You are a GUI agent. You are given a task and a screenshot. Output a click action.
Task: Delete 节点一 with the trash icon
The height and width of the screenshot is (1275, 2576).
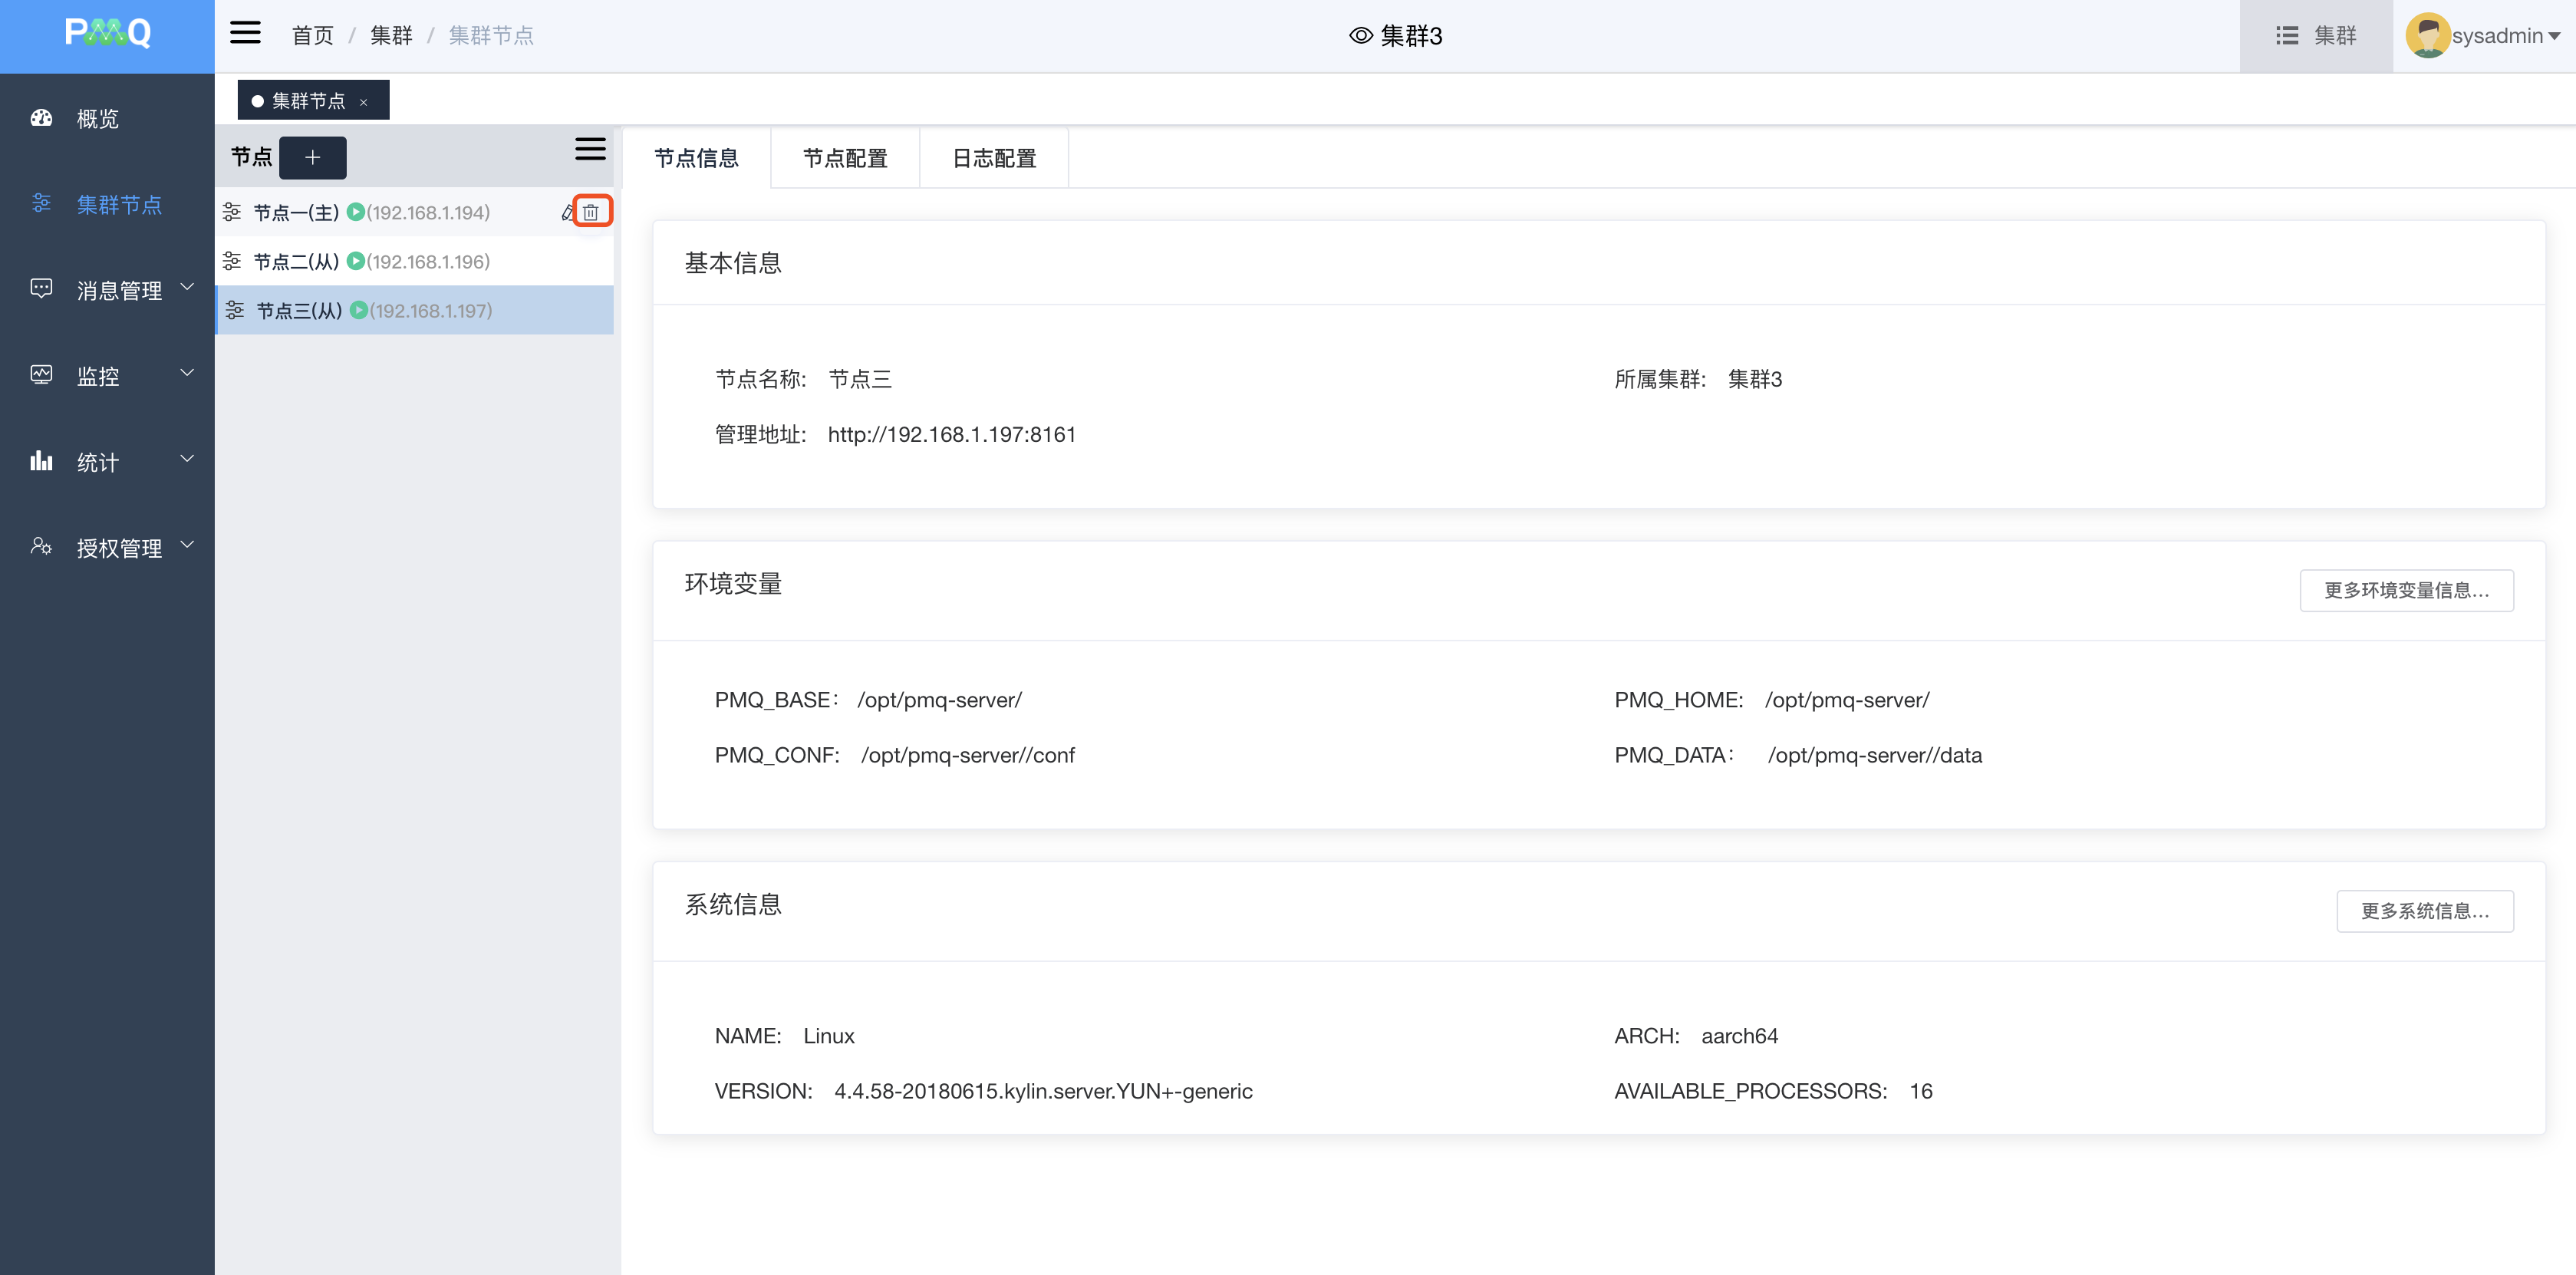[591, 212]
